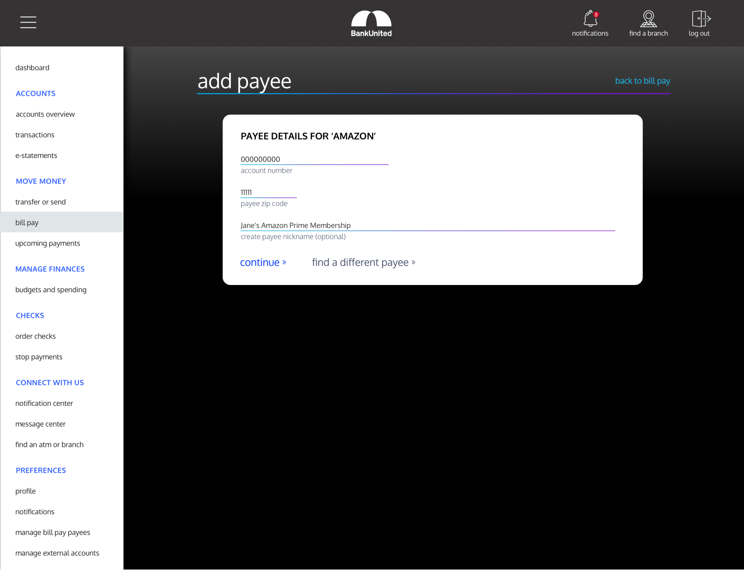Click the payee zip code field
Screen dimensions: 744x570
[x=268, y=192]
